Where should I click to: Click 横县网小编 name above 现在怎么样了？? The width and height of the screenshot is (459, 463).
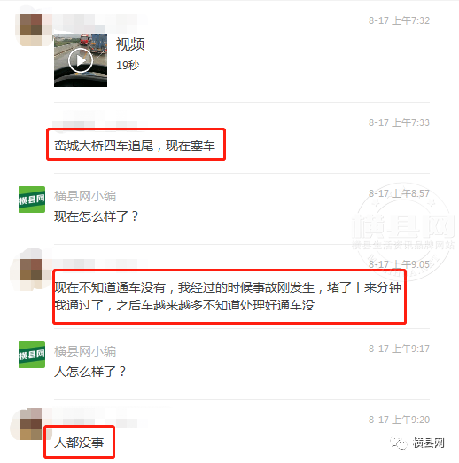pos(85,196)
